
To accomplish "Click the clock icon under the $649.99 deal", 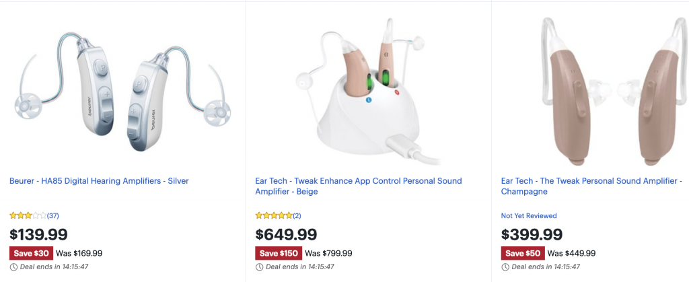I will pos(259,267).
